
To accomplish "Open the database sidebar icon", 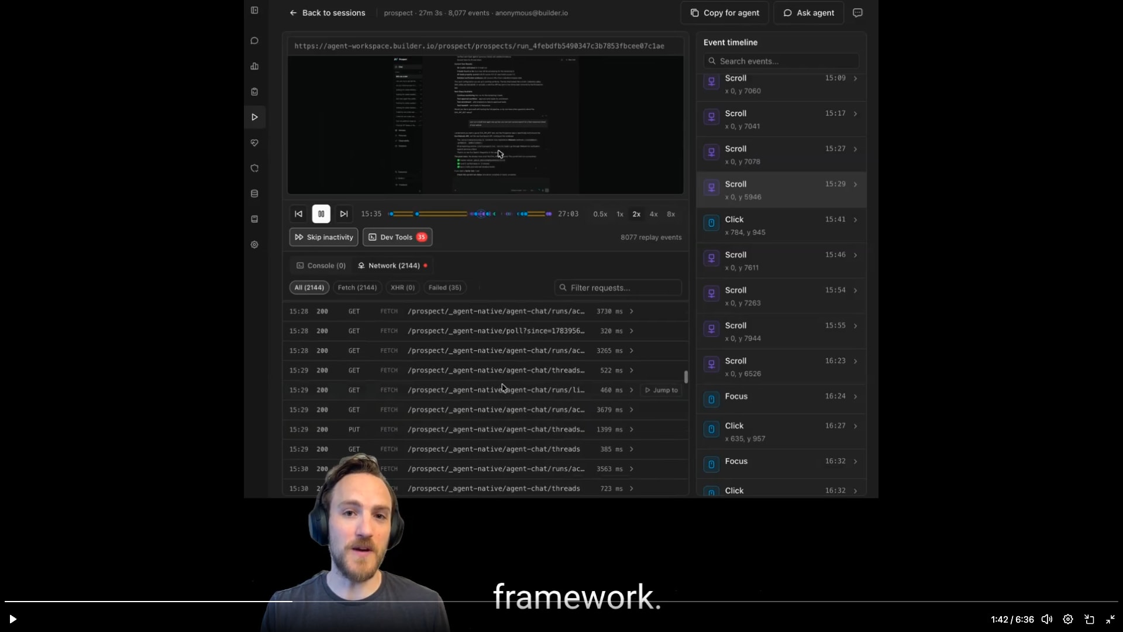I will pyautogui.click(x=254, y=194).
